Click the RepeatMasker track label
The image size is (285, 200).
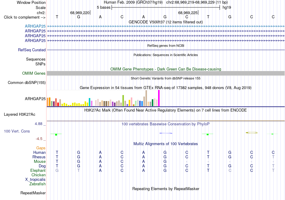(x=33, y=193)
